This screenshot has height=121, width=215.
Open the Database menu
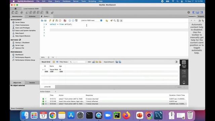67,1
